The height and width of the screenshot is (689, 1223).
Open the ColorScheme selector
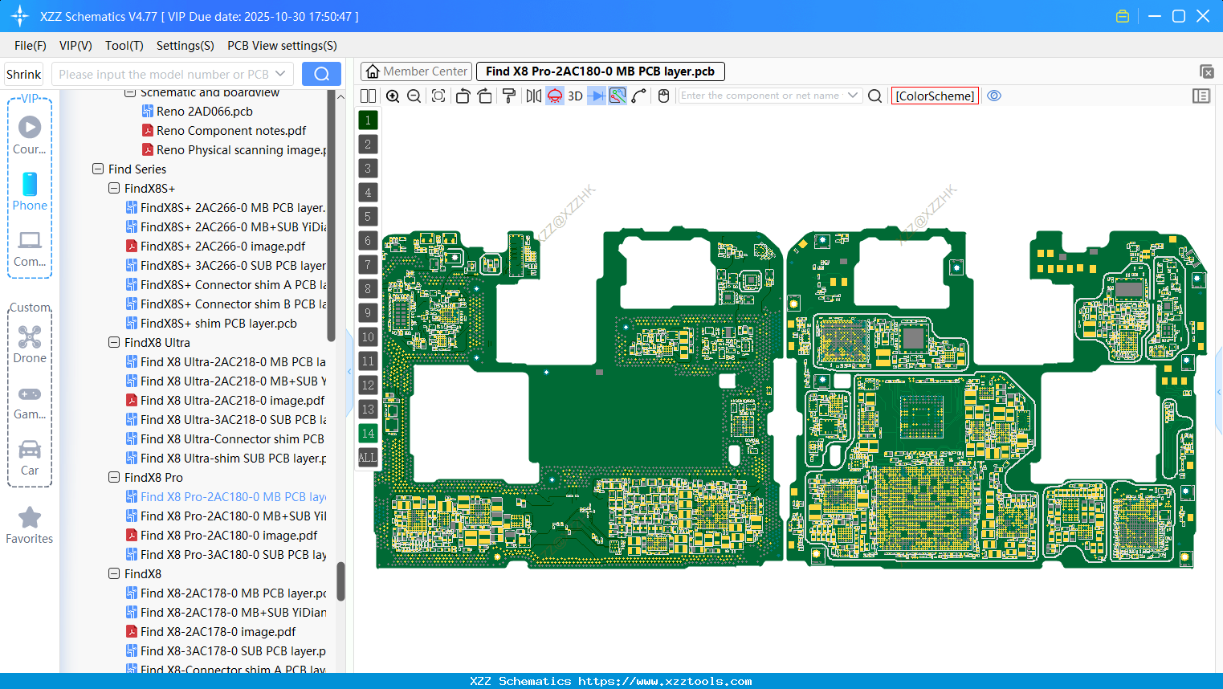point(934,96)
